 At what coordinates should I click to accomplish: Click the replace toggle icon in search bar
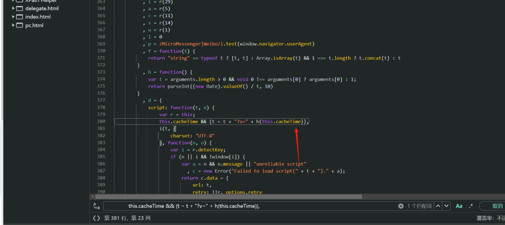click(x=96, y=206)
